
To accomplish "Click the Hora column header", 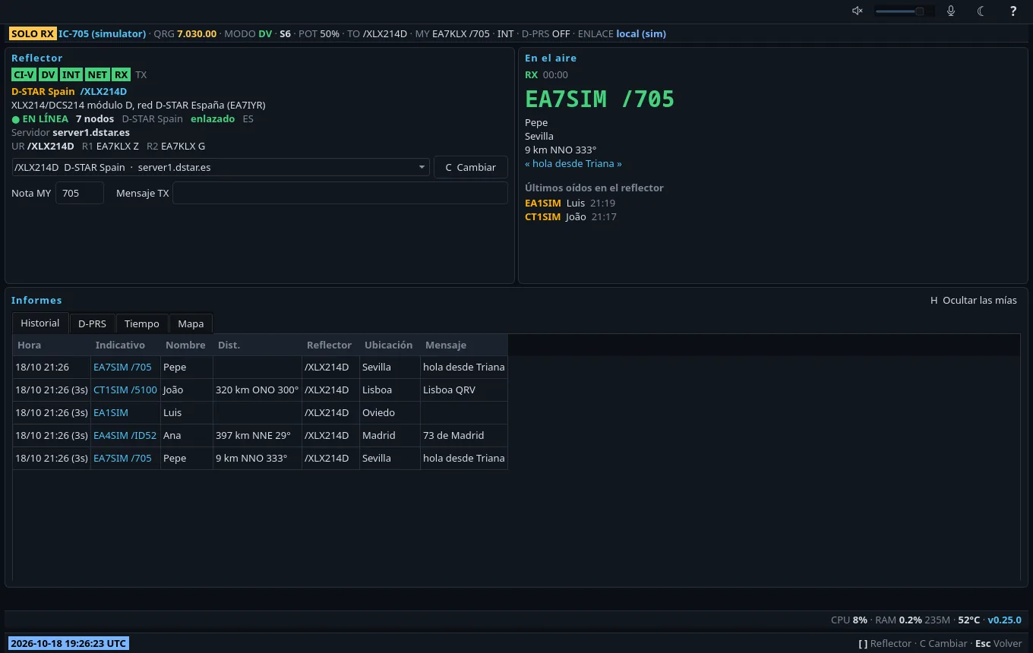I will coord(52,345).
